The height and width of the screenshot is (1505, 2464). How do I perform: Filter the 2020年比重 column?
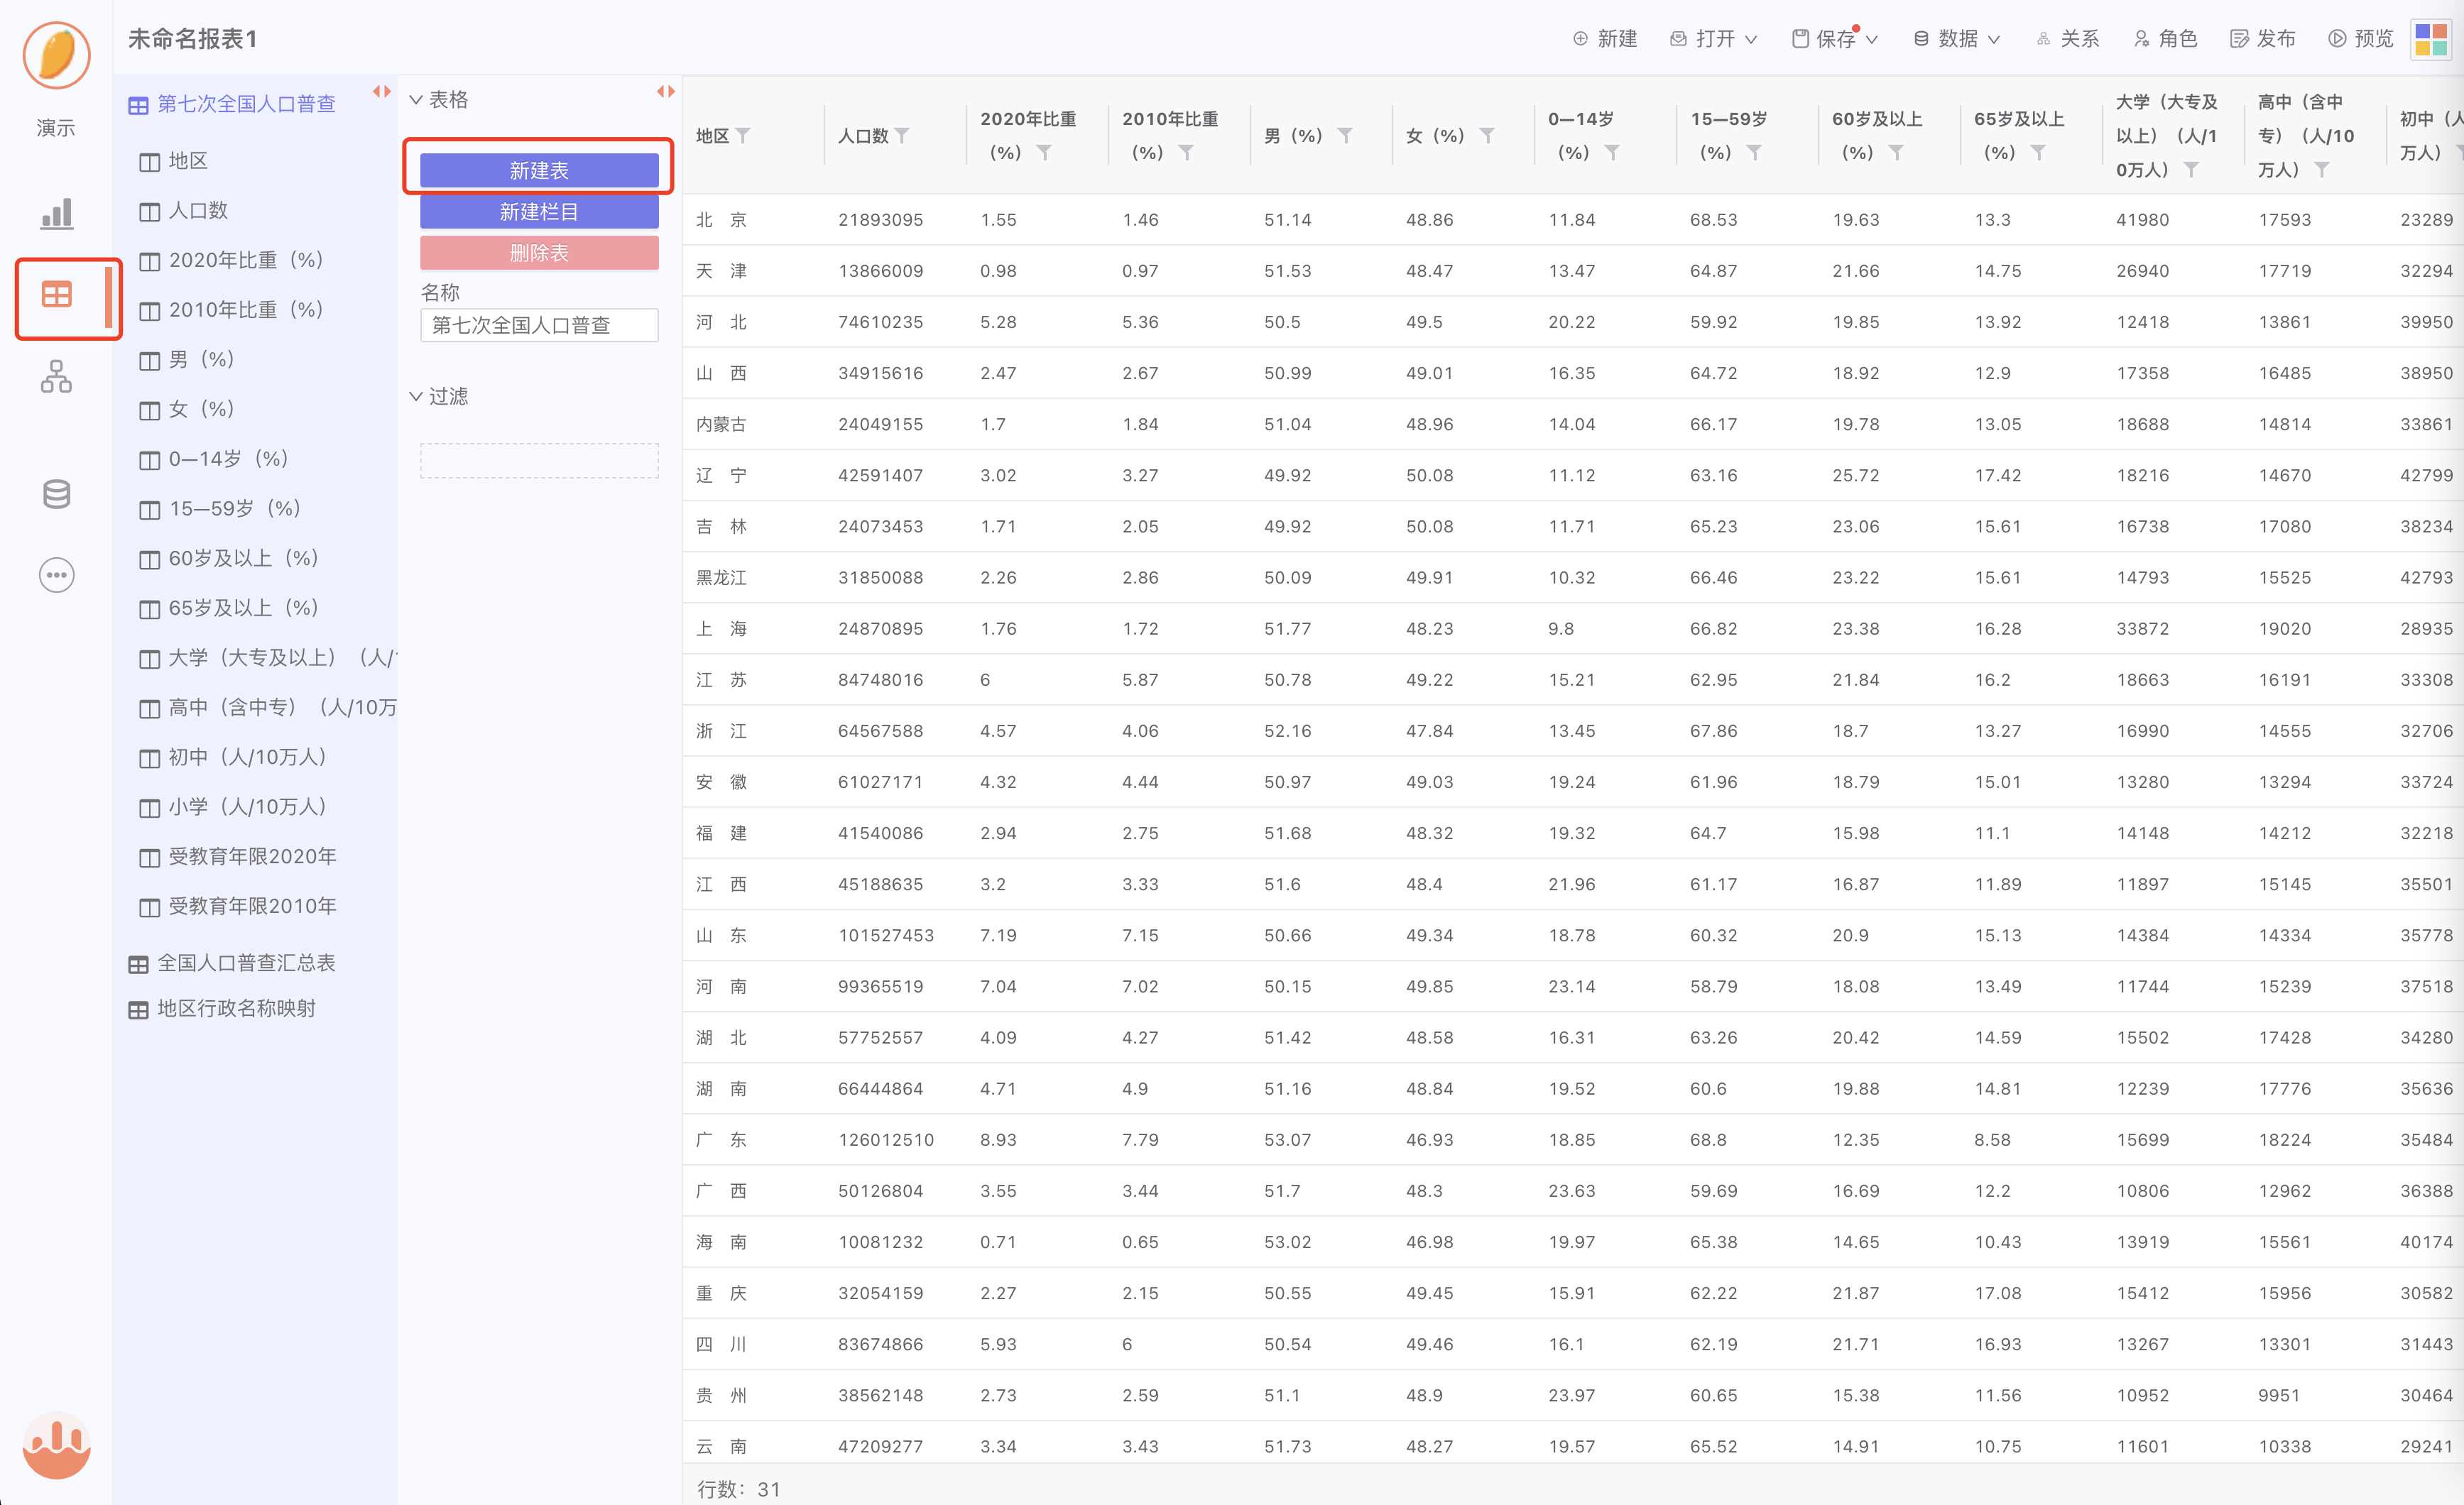coord(1044,152)
